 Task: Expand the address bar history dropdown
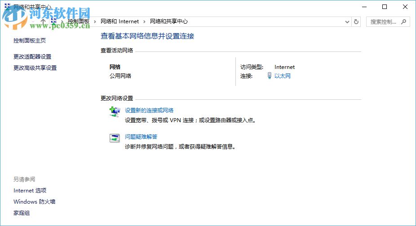pyautogui.click(x=347, y=22)
